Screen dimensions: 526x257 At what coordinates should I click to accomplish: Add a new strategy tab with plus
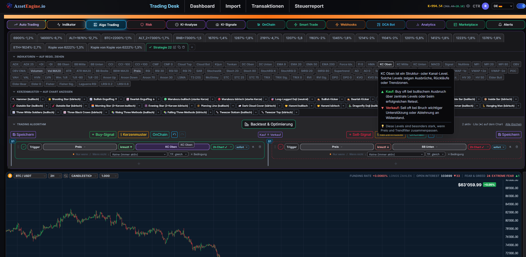click(x=192, y=47)
